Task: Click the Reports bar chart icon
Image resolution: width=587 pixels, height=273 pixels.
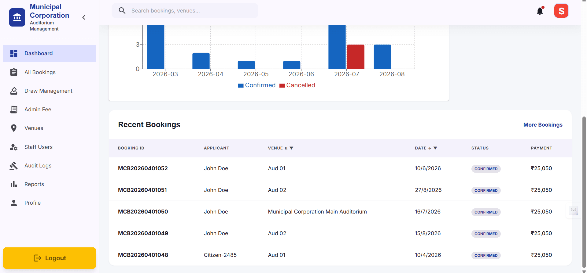Action: click(x=14, y=184)
